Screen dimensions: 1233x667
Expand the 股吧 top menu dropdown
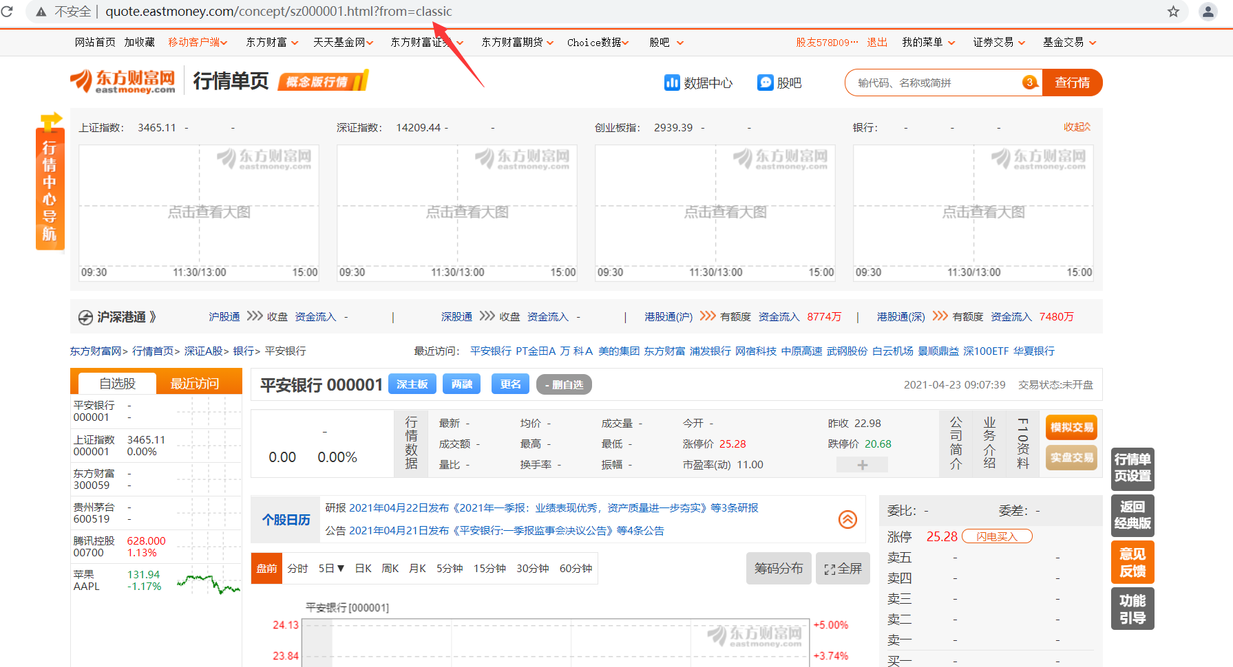tap(680, 43)
